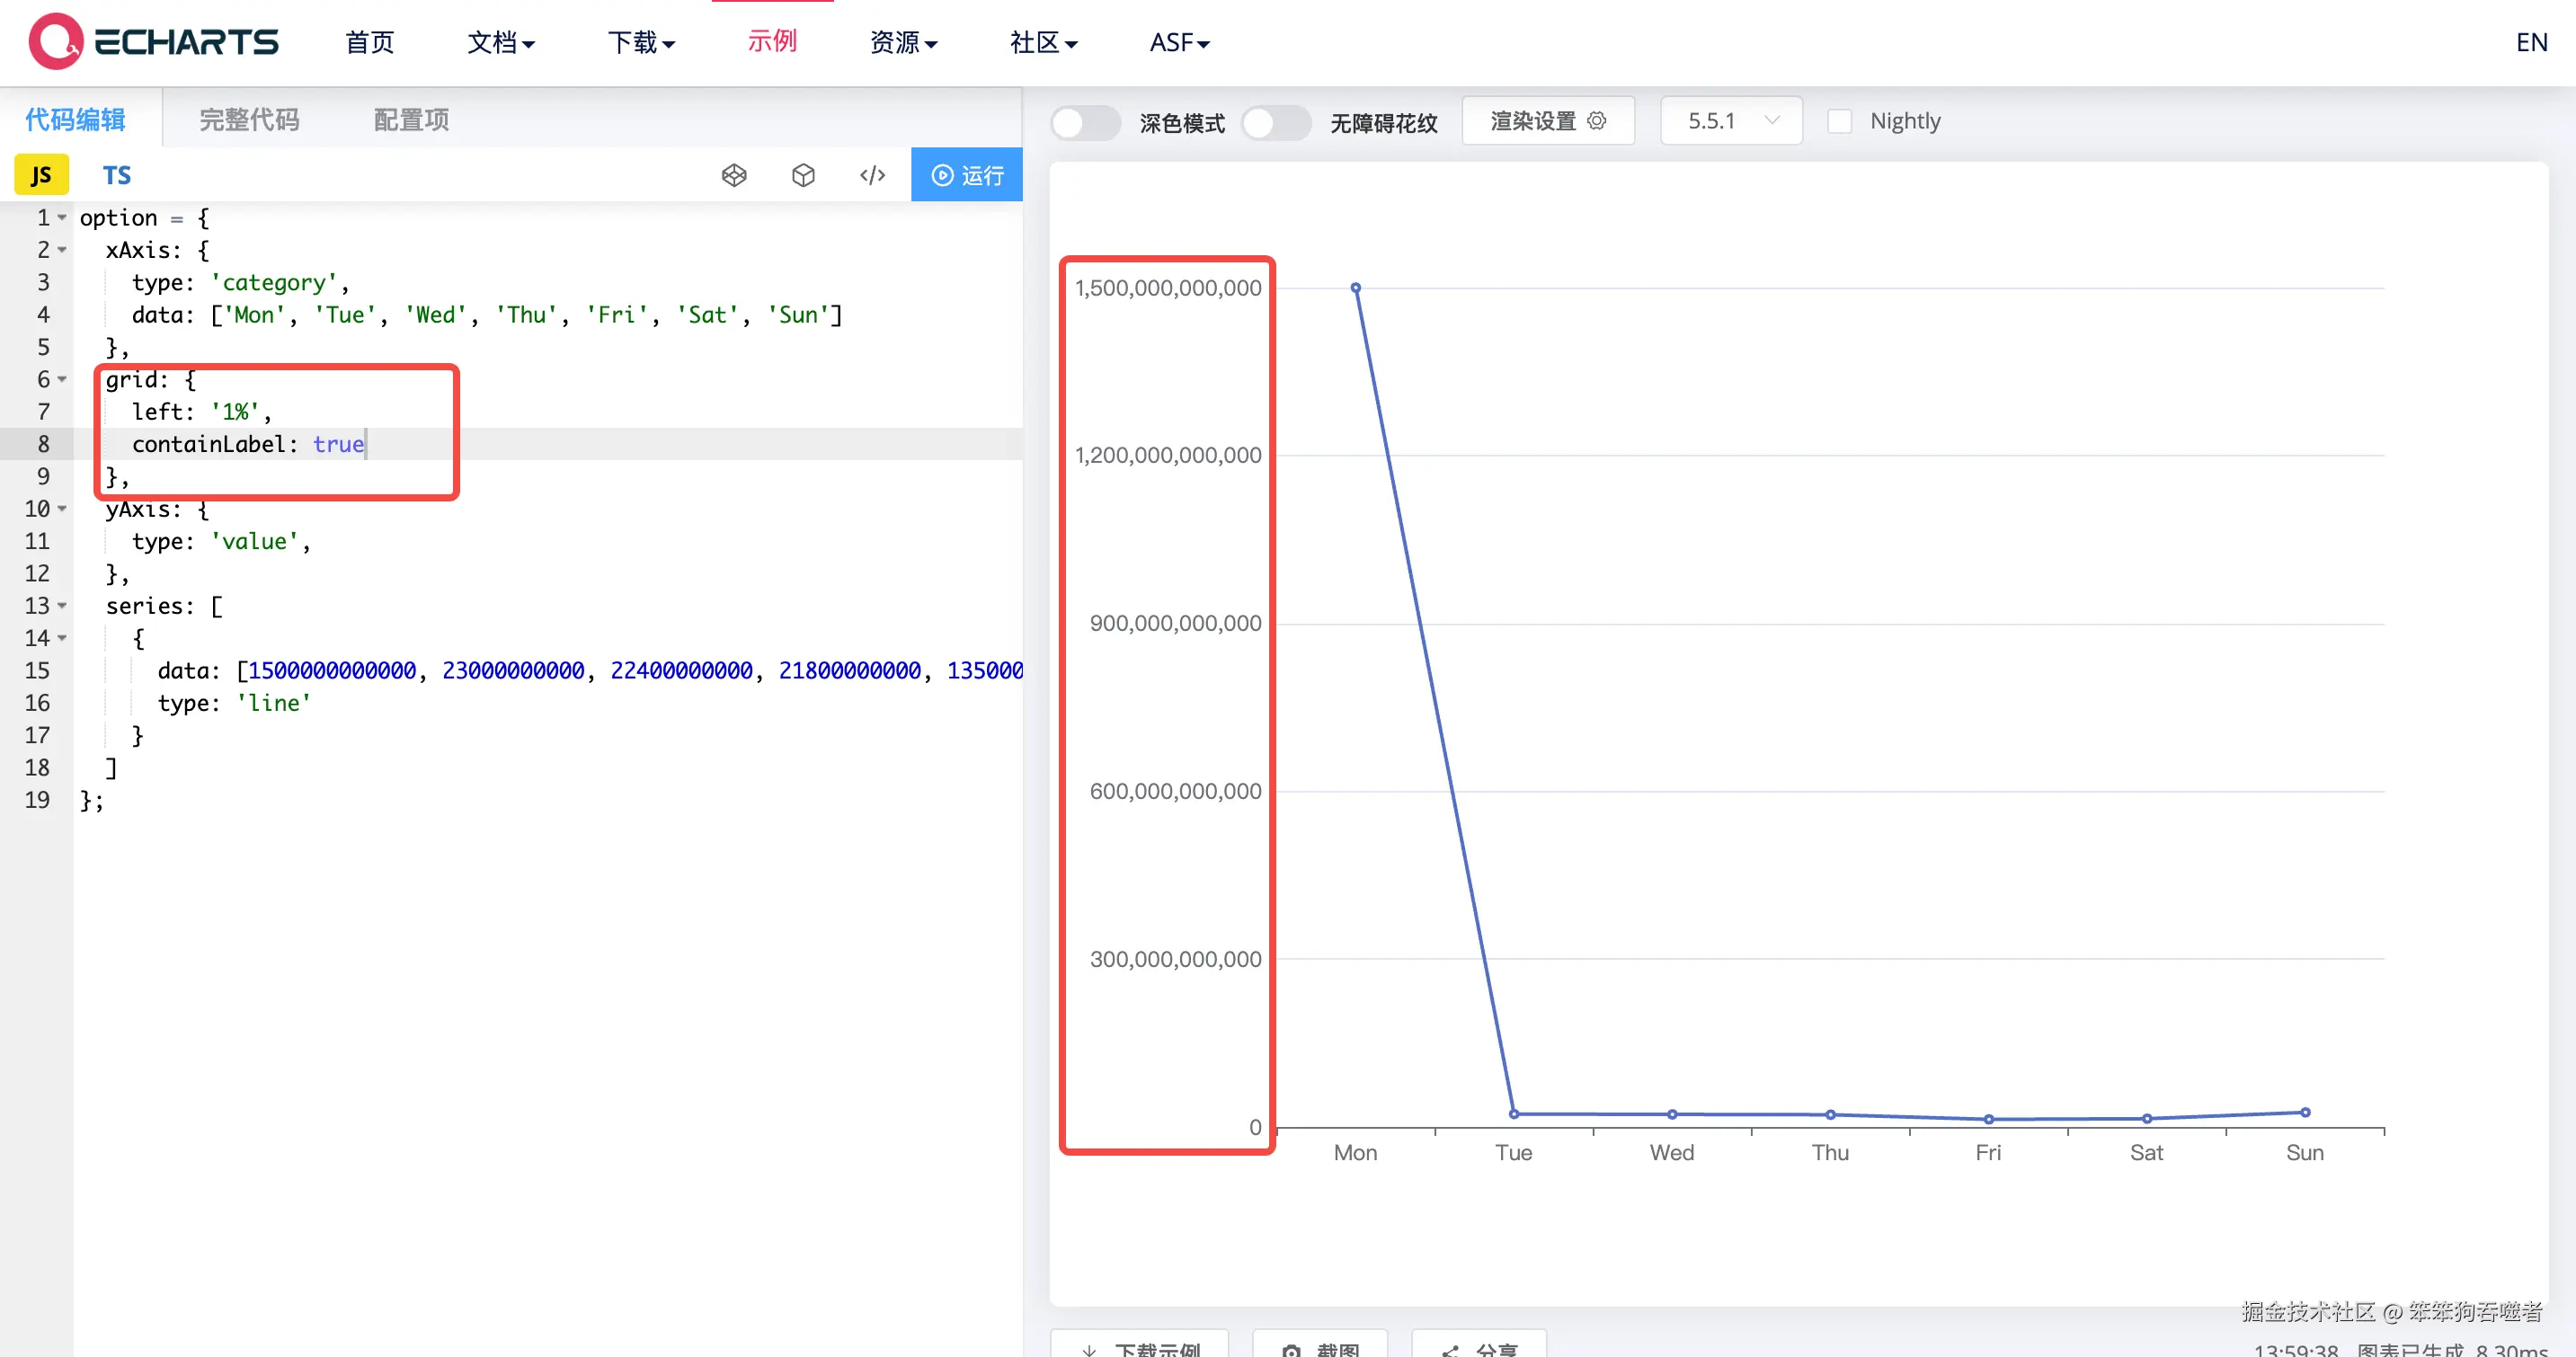Expand the 文档 menu dropdown
The image size is (2576, 1357).
[501, 42]
